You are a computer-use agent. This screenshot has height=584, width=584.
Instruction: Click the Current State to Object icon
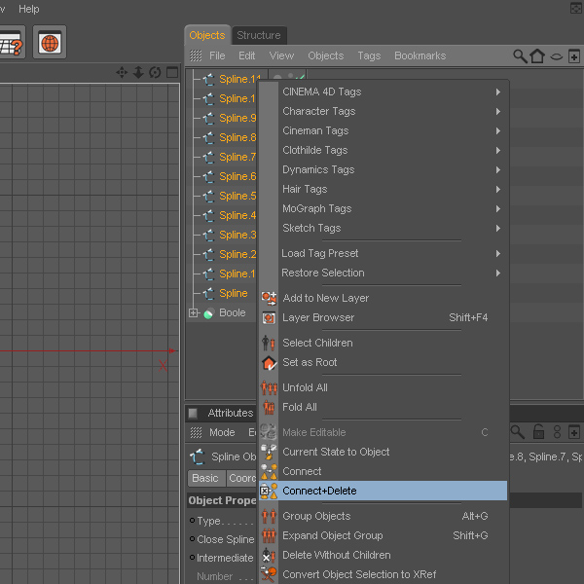pyautogui.click(x=269, y=452)
